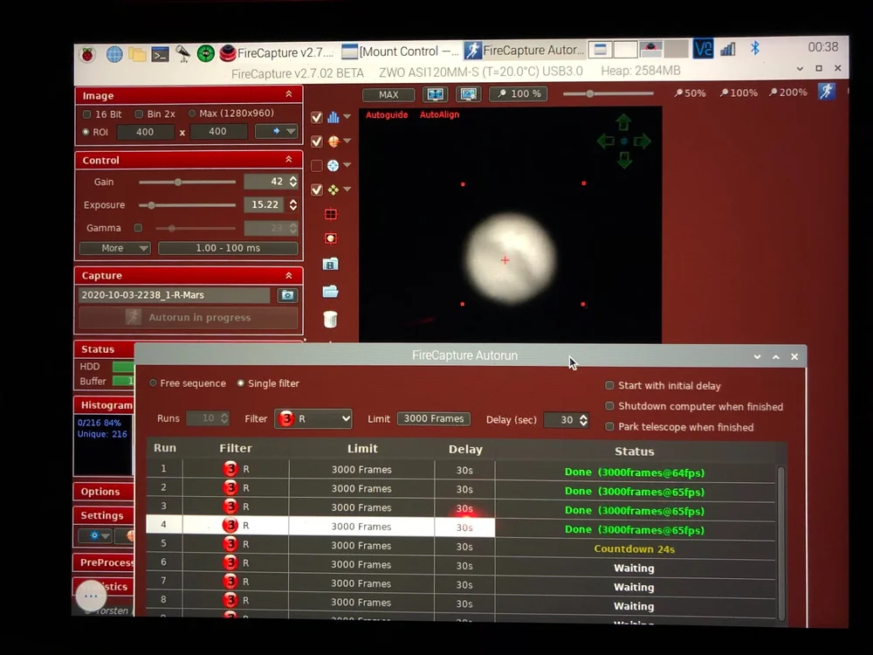The height and width of the screenshot is (655, 873).
Task: Click the fit-to-screen display icon
Action: pyautogui.click(x=435, y=94)
